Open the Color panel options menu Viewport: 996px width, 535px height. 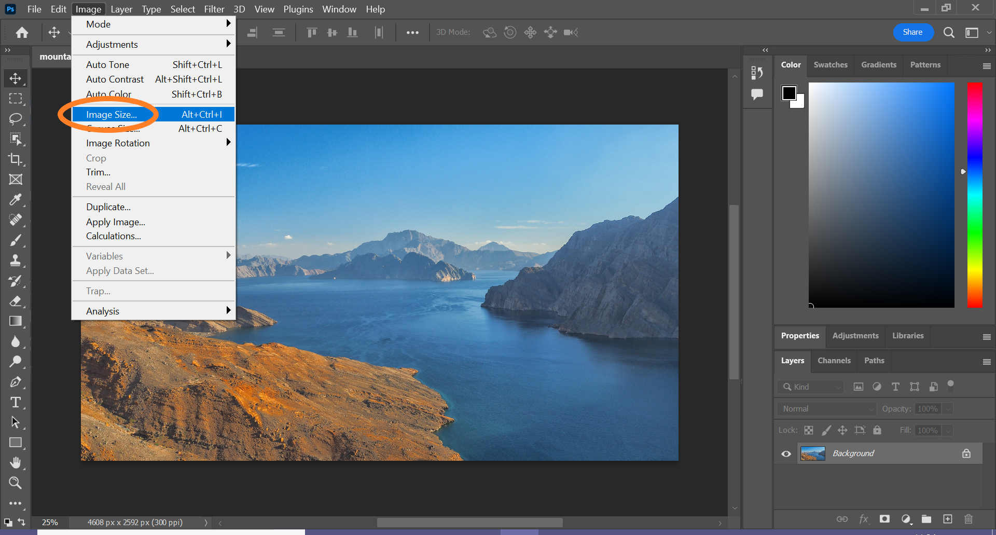[987, 66]
